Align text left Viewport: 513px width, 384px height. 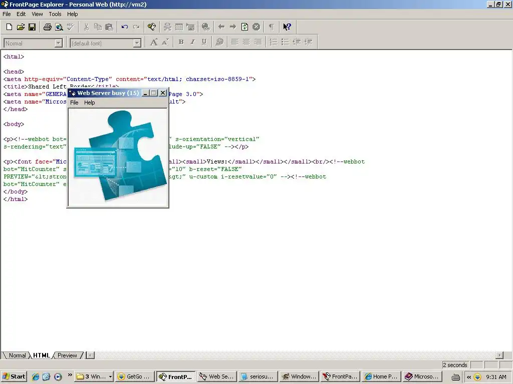pos(235,42)
